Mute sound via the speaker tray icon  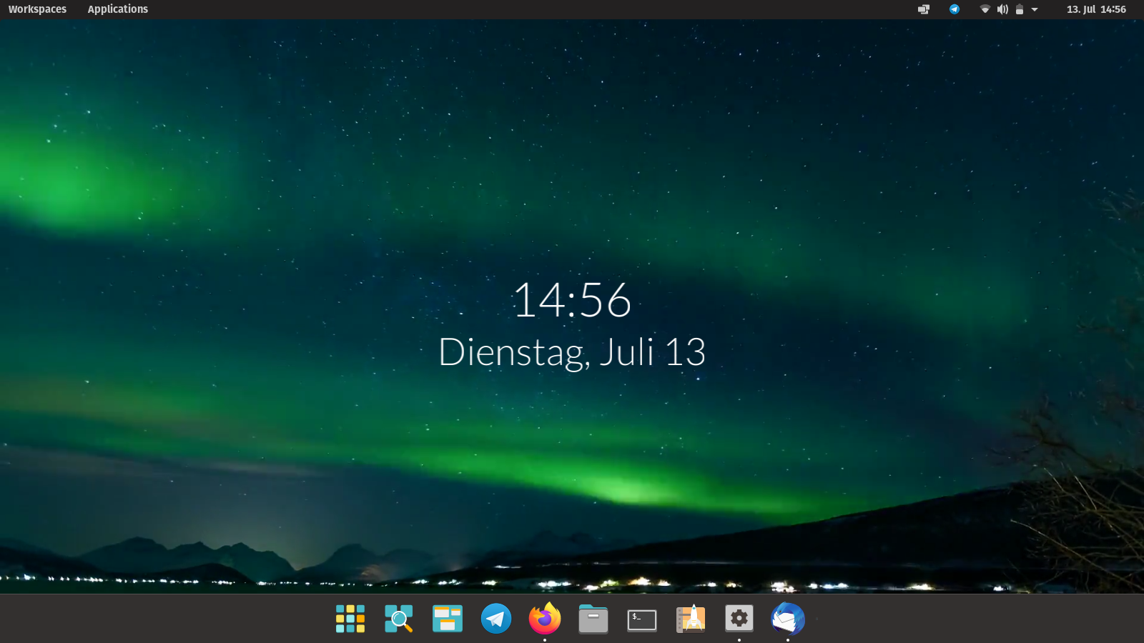point(1002,9)
